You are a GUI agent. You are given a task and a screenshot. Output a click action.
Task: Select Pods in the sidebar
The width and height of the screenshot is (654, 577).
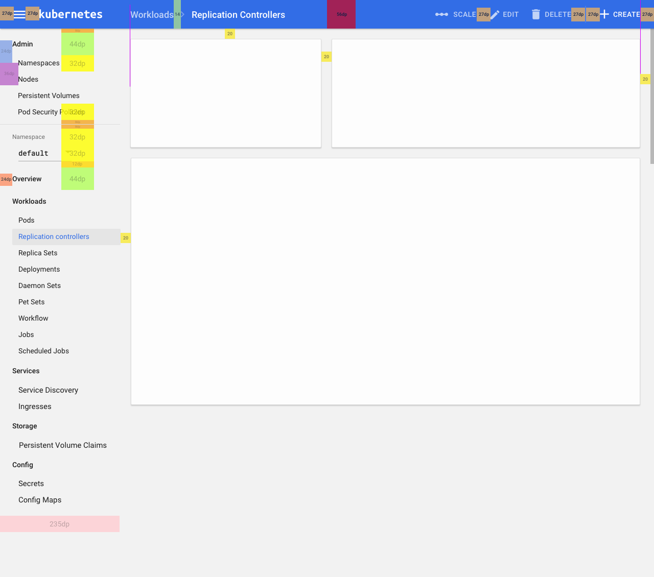[26, 220]
